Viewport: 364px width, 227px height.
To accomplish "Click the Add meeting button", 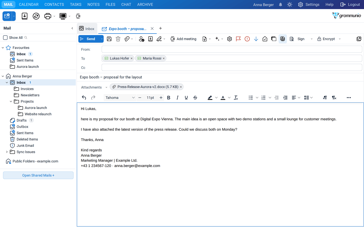I will (184, 39).
